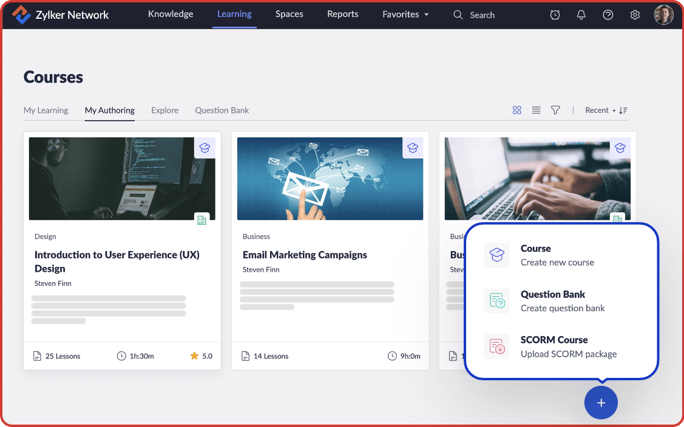The width and height of the screenshot is (684, 427).
Task: Select Course to create new course
Action: (558, 255)
